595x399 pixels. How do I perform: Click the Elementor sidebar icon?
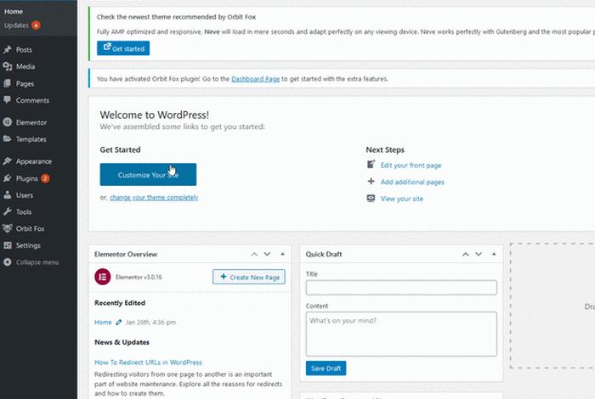pyautogui.click(x=7, y=122)
